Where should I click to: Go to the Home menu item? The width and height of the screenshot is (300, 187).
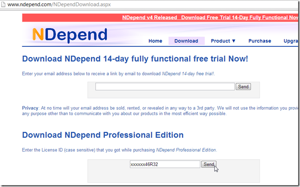point(156,41)
